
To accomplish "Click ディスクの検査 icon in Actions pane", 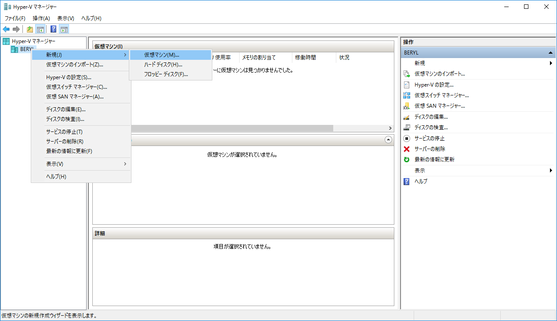I will tap(407, 128).
